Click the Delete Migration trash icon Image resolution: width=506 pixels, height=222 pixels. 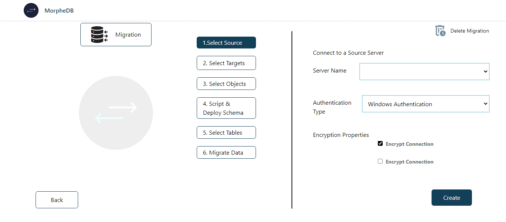tap(440, 31)
